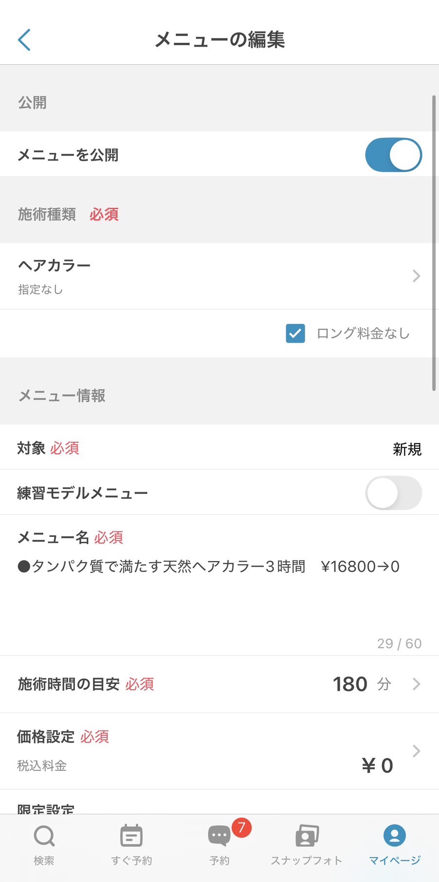This screenshot has height=882, width=439.
Task: Tap the 新規 target value
Action: pos(407,449)
